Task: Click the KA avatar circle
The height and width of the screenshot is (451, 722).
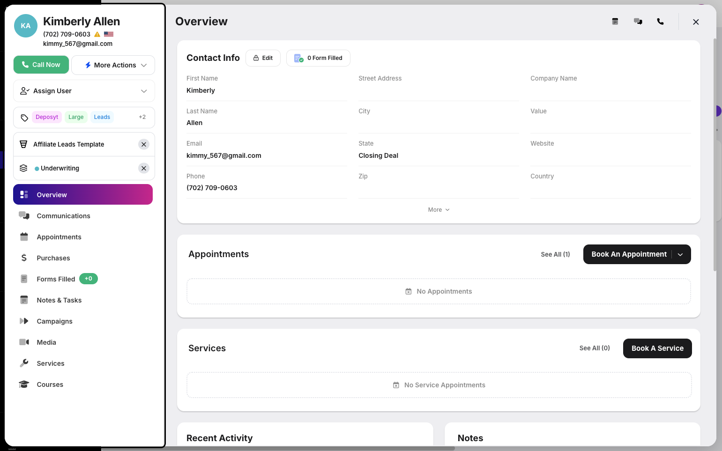Action: [26, 26]
